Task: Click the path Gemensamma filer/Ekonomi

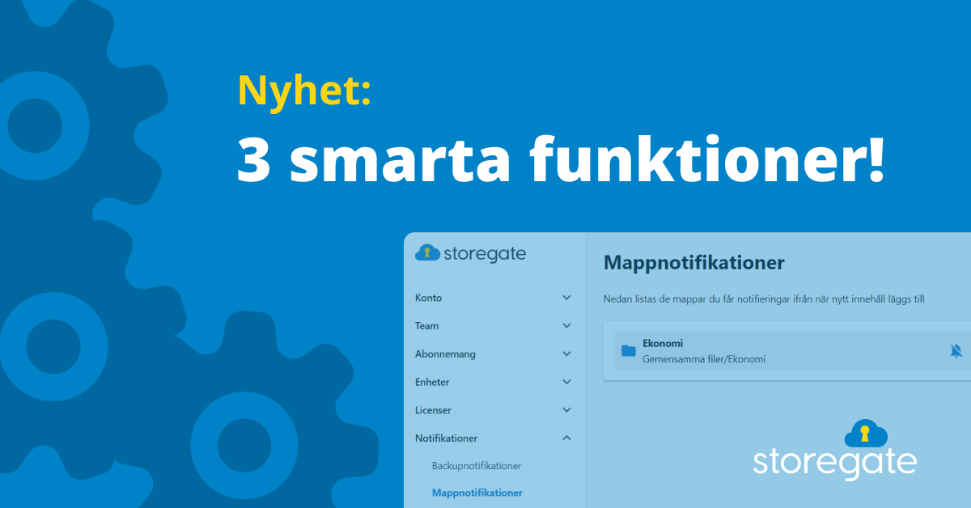Action: [704, 359]
